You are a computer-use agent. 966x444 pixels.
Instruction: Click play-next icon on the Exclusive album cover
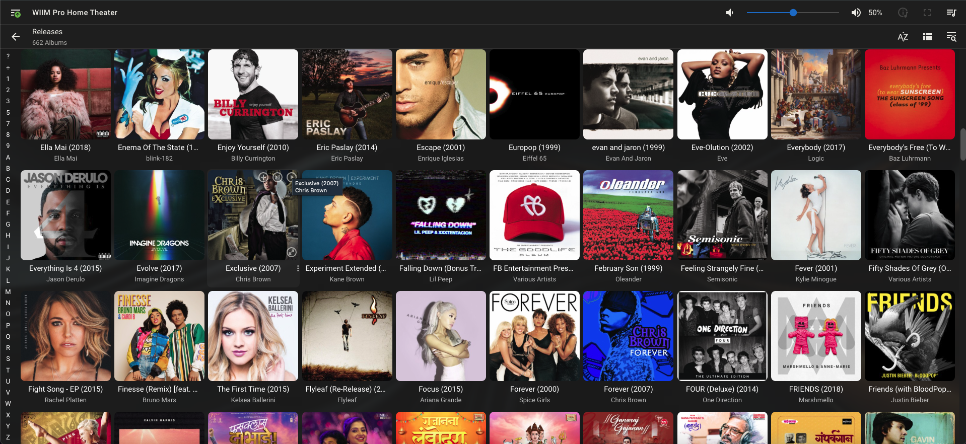[x=277, y=177]
